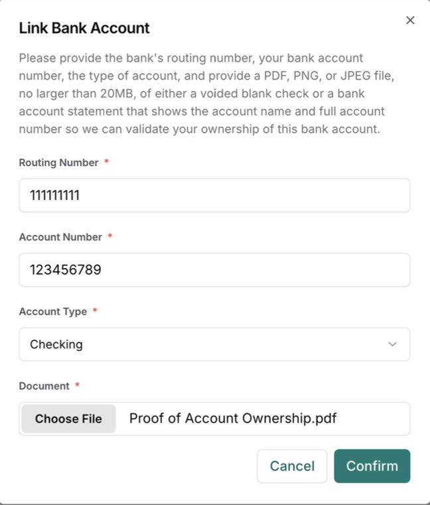This screenshot has width=430, height=505.
Task: Click the Account Number label
Action: point(60,237)
